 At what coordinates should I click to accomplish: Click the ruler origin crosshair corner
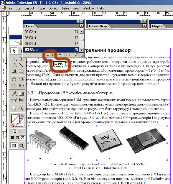point(4,14)
